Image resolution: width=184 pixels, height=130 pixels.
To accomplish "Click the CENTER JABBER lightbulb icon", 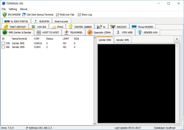I will (x=70, y=26).
